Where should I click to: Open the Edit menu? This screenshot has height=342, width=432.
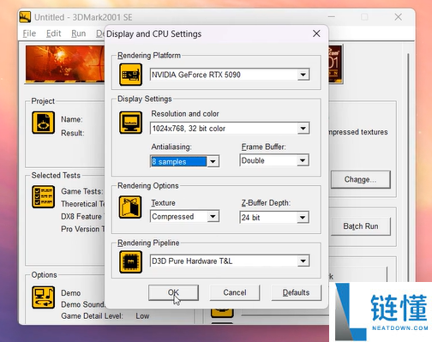(x=53, y=33)
